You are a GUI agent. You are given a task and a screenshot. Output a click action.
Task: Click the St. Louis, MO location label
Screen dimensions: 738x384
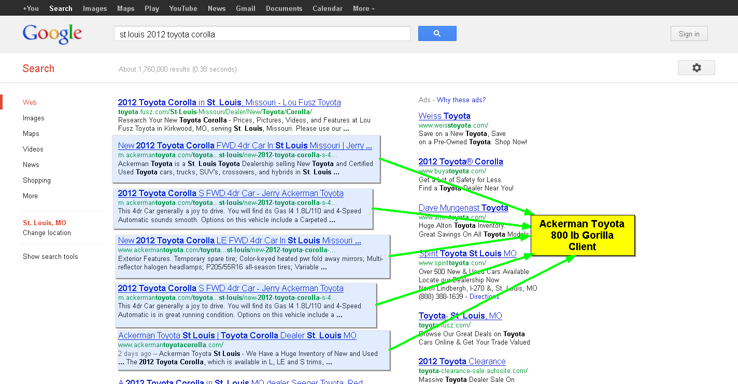45,223
